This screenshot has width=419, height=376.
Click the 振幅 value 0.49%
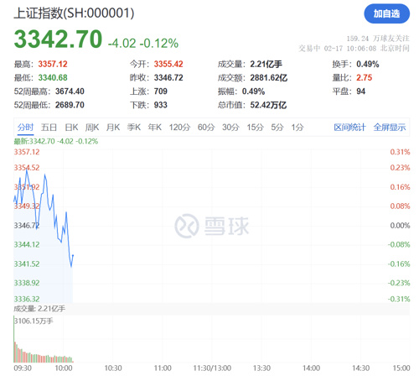[253, 91]
